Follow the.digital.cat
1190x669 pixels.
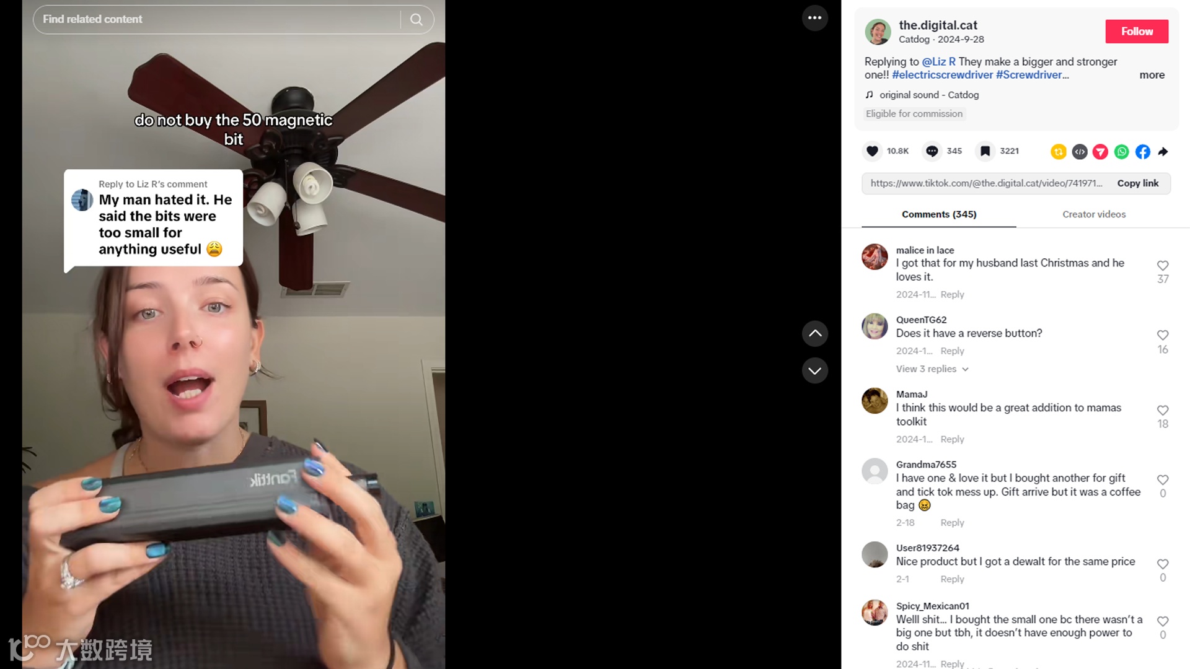[x=1137, y=32]
